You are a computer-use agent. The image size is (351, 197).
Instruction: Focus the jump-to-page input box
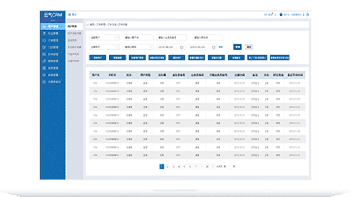point(229,167)
